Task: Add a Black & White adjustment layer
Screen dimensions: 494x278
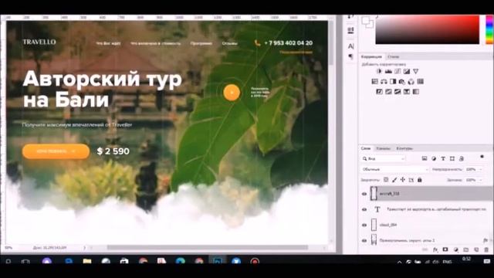Action: point(393,81)
